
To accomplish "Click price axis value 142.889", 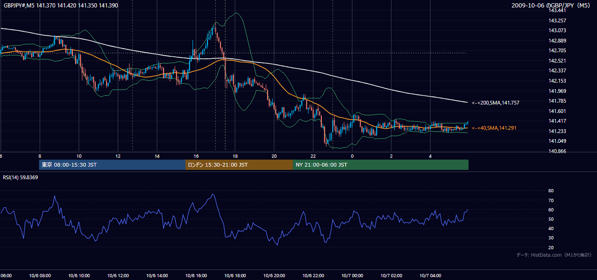I will [x=557, y=41].
